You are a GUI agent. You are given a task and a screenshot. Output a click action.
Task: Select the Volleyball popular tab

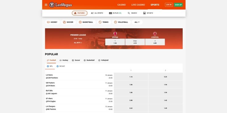click(103, 60)
